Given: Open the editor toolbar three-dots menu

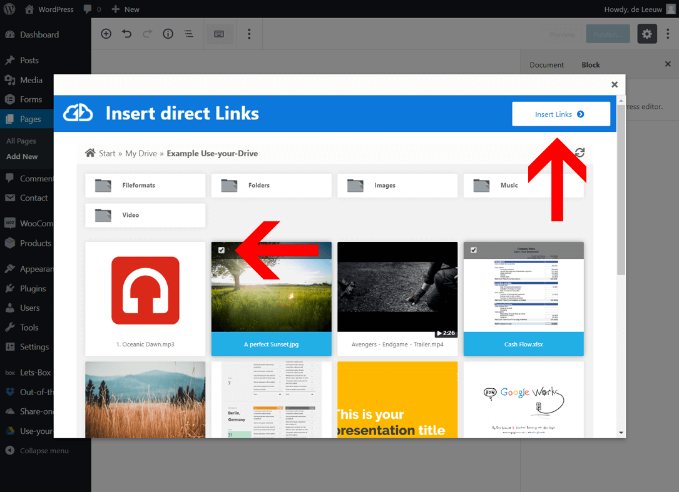Looking at the screenshot, I should (249, 34).
